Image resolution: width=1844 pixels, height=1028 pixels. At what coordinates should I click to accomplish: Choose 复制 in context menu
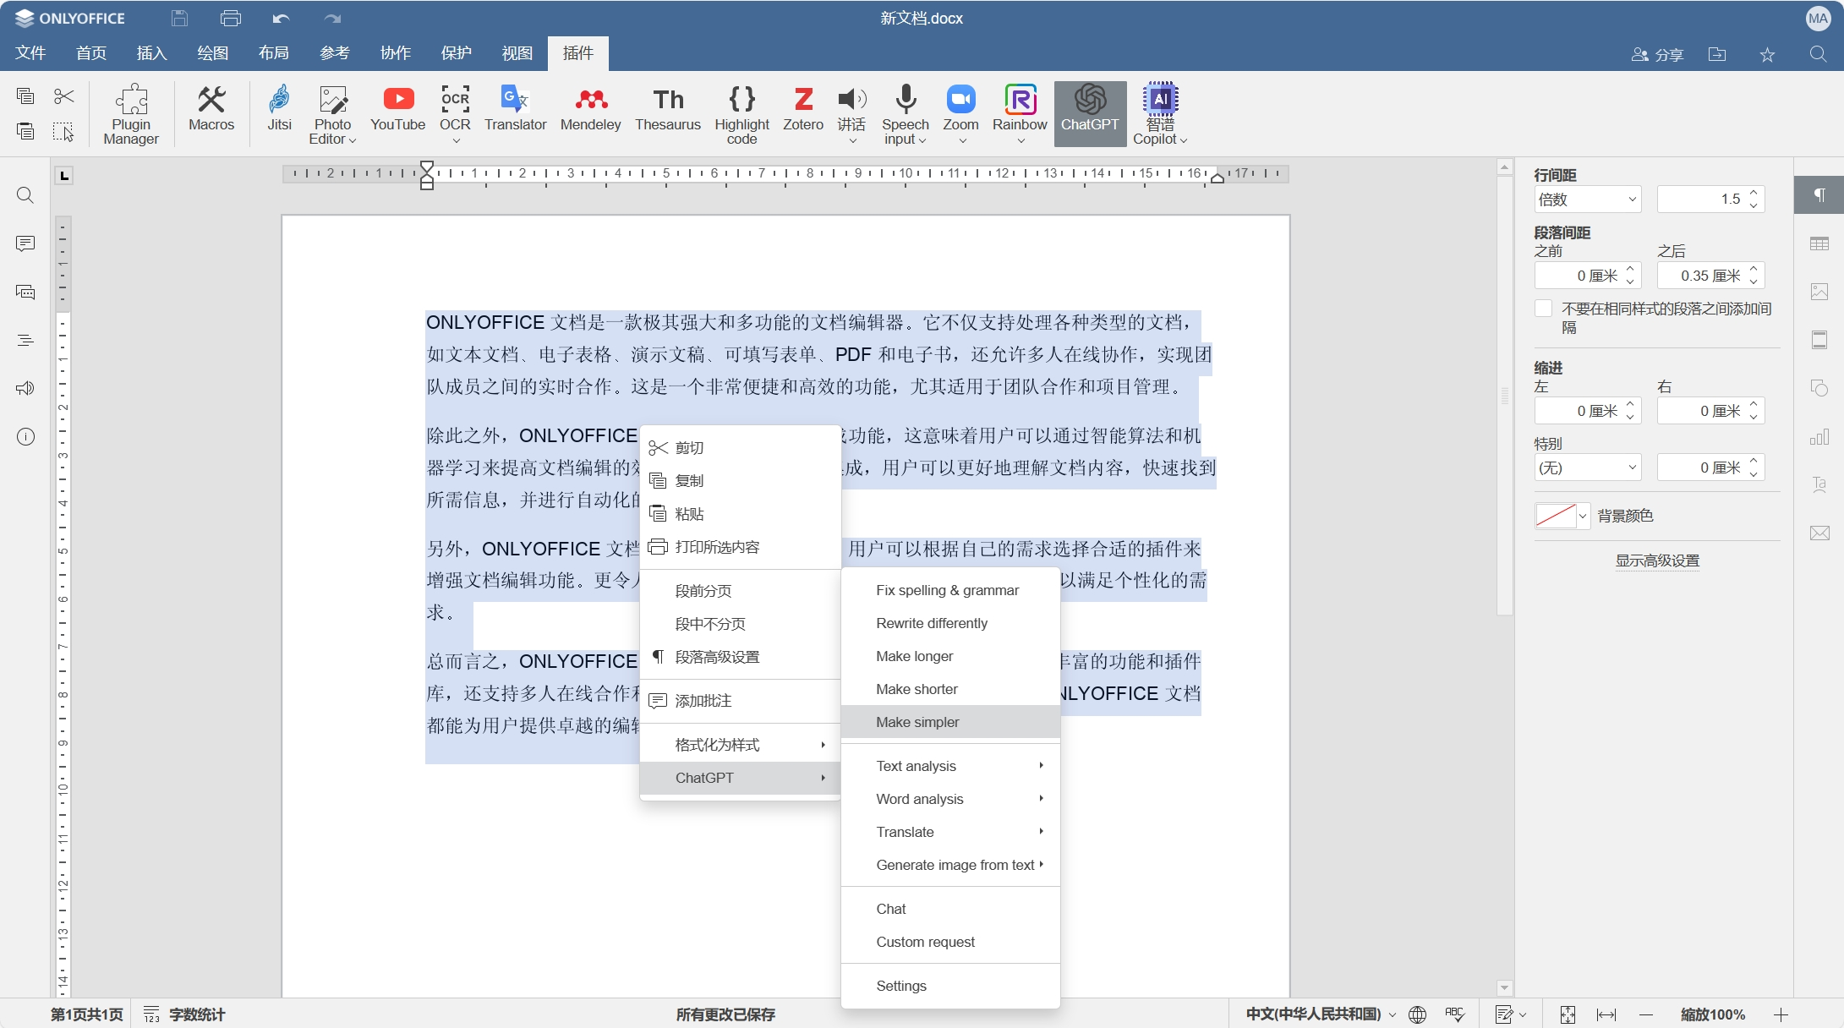pos(740,481)
